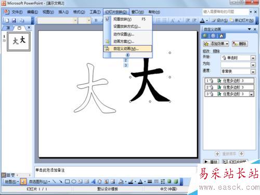Open the Line Style options
Image resolution: width=260 pixels, height=195 pixels.
(x=150, y=181)
